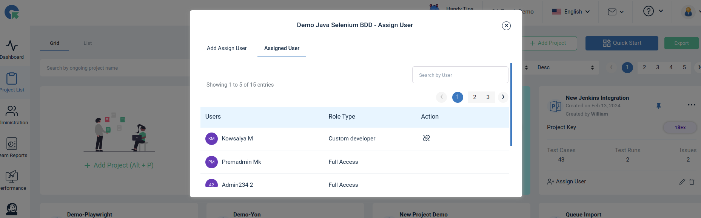This screenshot has width=701, height=218.
Task: Go to project page 5
Action: click(684, 67)
